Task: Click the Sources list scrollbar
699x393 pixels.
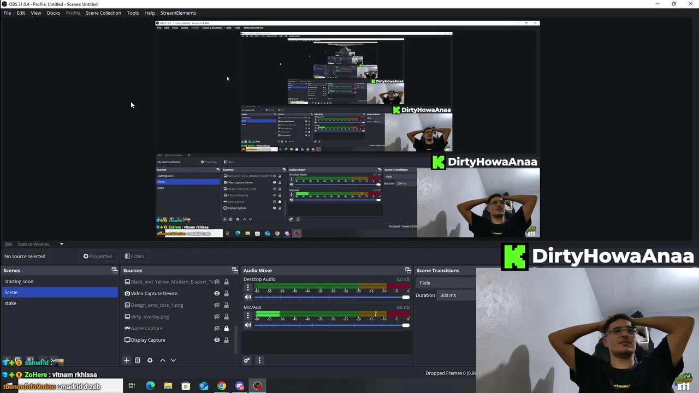Action: 236,338
